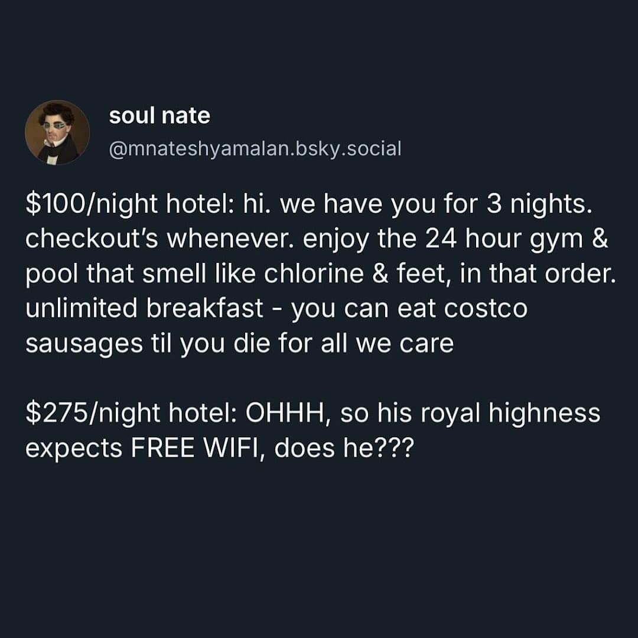Click the display name "soul nate"
Screen dimensions: 638x638
click(159, 116)
